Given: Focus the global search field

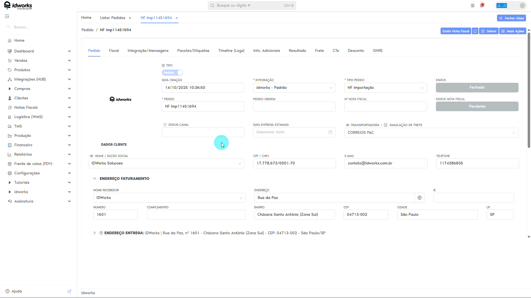Looking at the screenshot, I should click(252, 6).
